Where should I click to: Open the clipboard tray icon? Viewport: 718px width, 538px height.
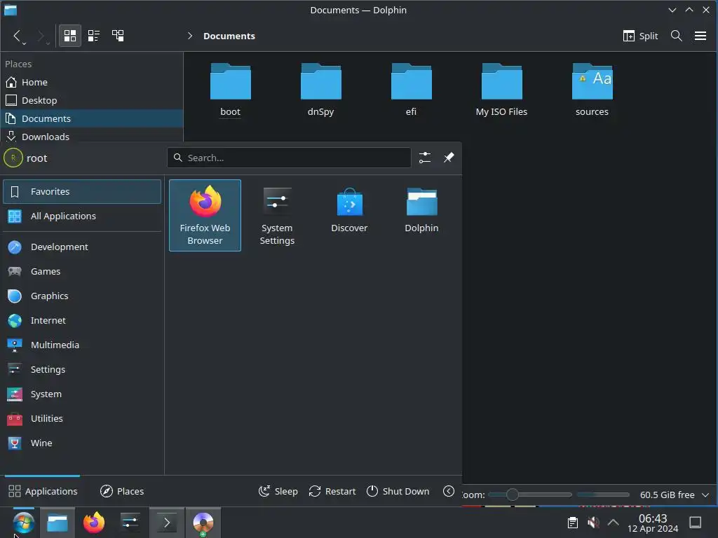[572, 523]
